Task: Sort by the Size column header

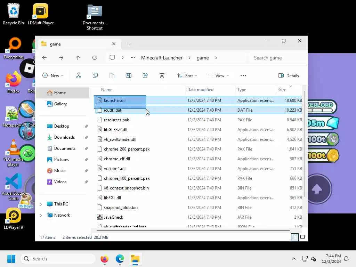Action: pos(282,90)
